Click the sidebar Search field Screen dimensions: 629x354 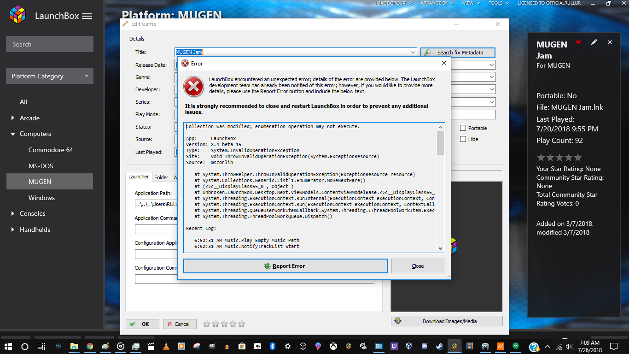[50, 44]
